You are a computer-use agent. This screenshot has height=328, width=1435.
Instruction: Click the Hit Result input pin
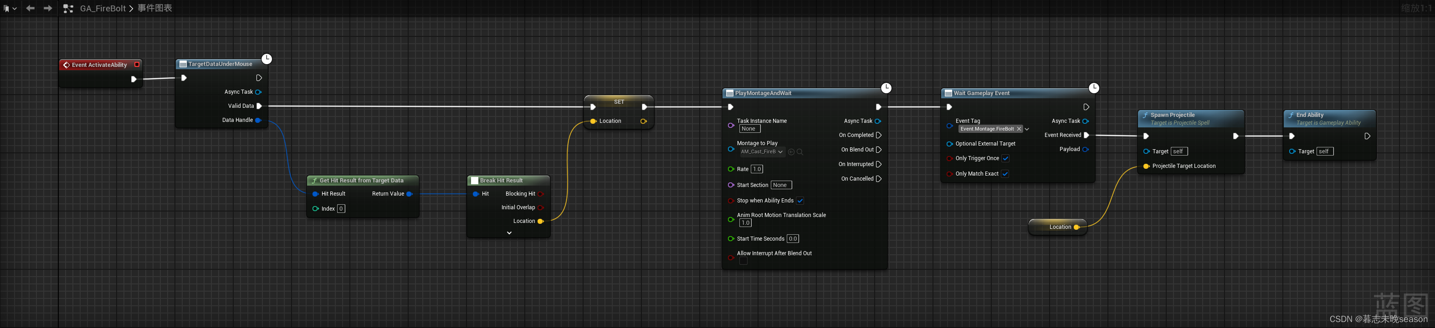coord(315,194)
